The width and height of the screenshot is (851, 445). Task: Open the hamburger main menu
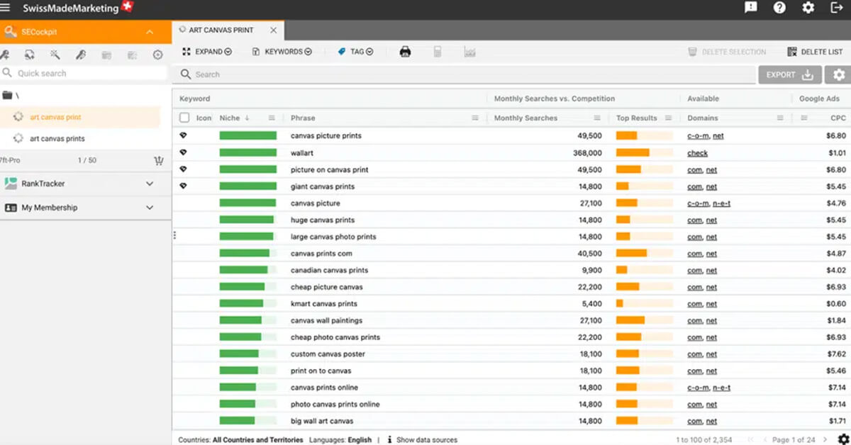pos(6,9)
